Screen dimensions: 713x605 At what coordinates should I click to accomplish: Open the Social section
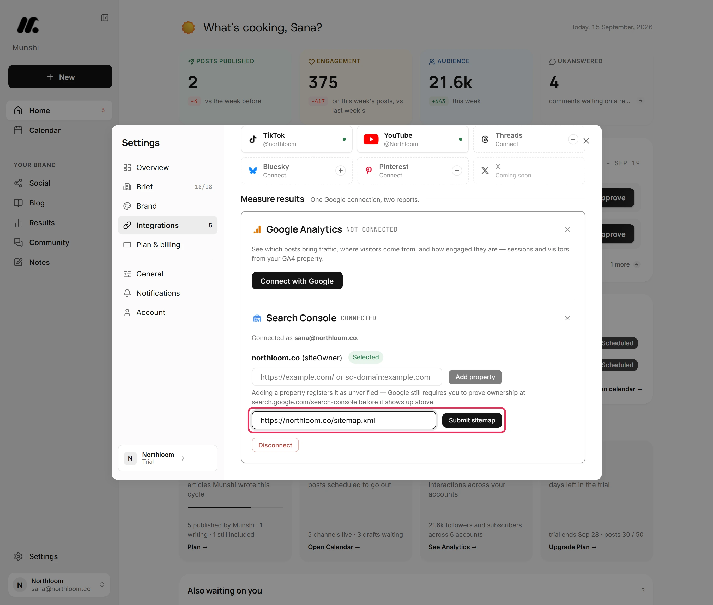click(59, 183)
